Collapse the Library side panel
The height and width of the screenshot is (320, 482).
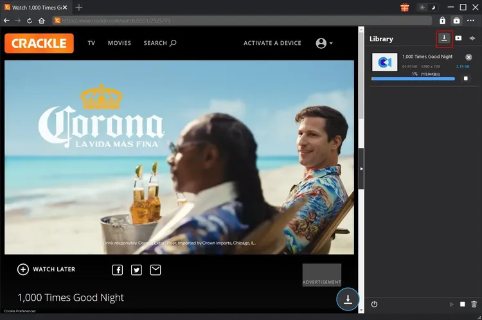361,168
